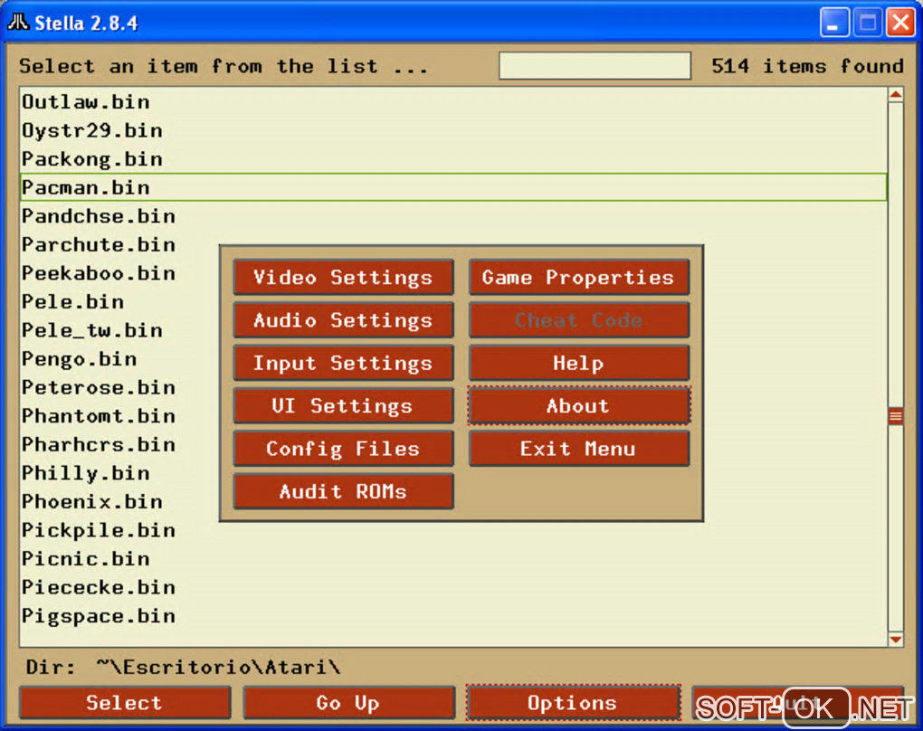
Task: Select Pigspace.bin in the list
Action: (x=452, y=615)
